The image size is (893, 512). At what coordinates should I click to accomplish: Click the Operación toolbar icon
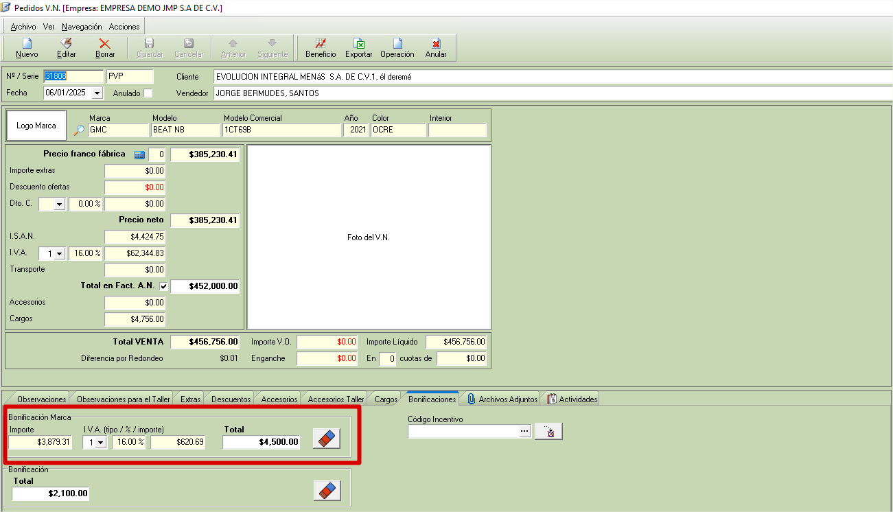(x=397, y=48)
